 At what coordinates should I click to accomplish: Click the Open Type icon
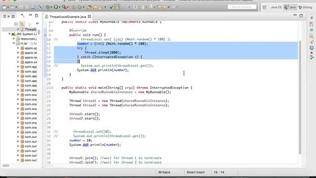[x=89, y=7]
